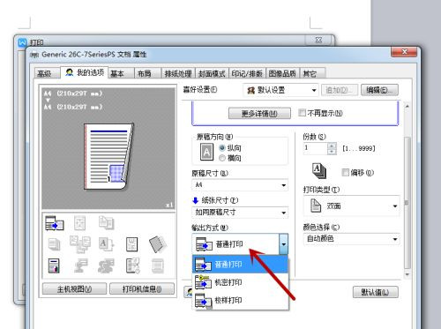This screenshot has height=329, width=441.
Task: Click the gray tilted paper status icon
Action: pos(158,244)
